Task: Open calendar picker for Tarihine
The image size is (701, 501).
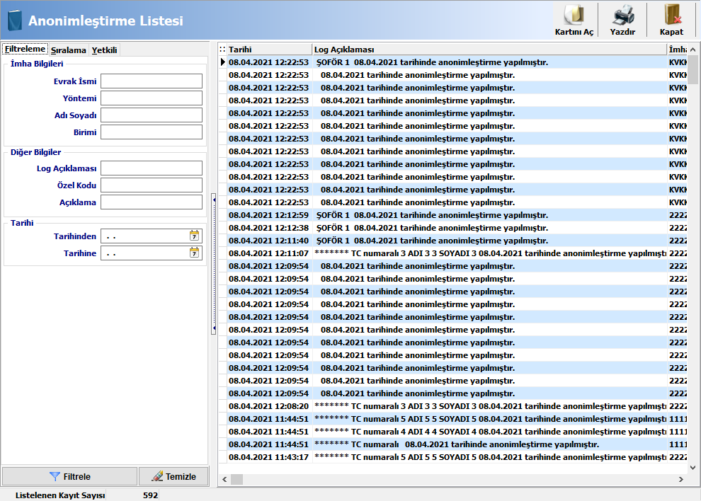Action: coord(194,253)
